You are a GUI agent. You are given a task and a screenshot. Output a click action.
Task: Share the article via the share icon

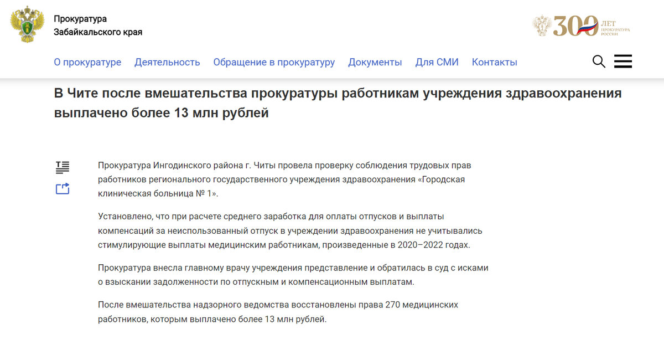(63, 188)
